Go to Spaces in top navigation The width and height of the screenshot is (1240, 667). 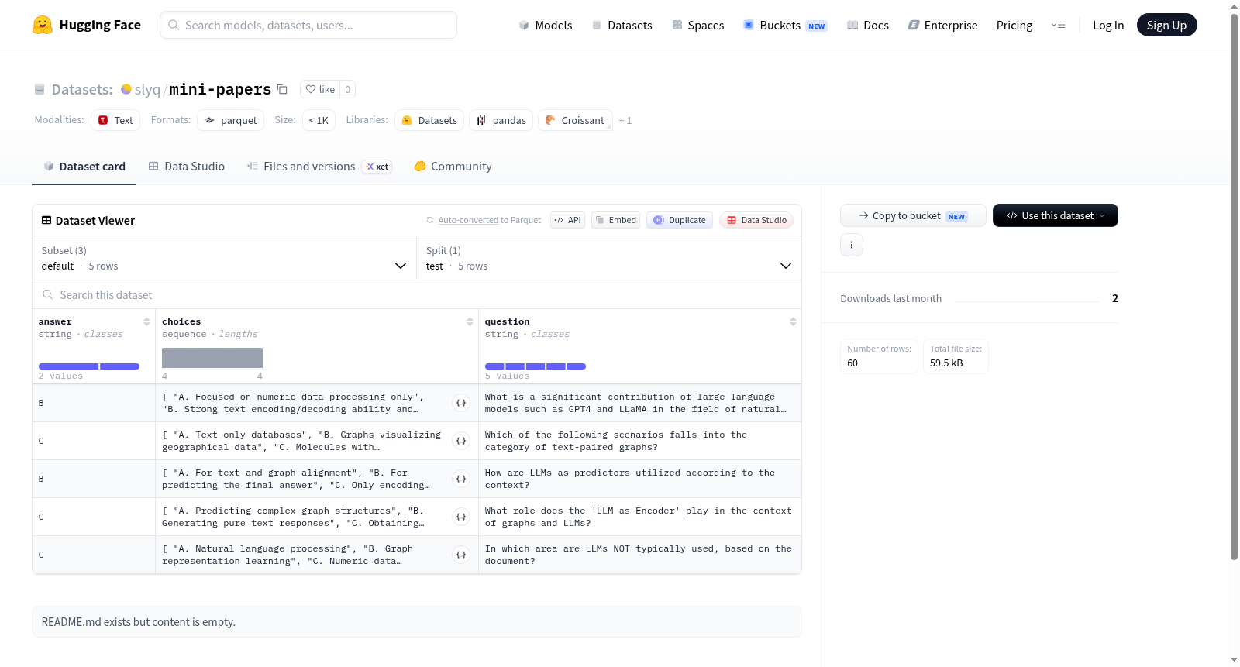point(697,25)
